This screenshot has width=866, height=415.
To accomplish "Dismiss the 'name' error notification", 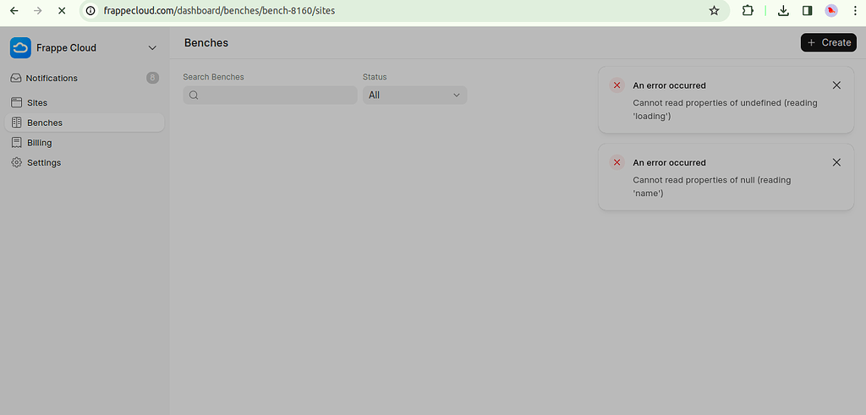I will pos(836,162).
